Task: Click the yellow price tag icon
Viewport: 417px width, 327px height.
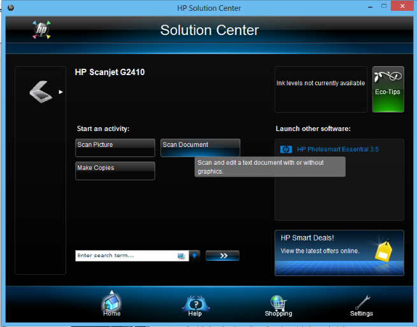Action: click(x=383, y=251)
